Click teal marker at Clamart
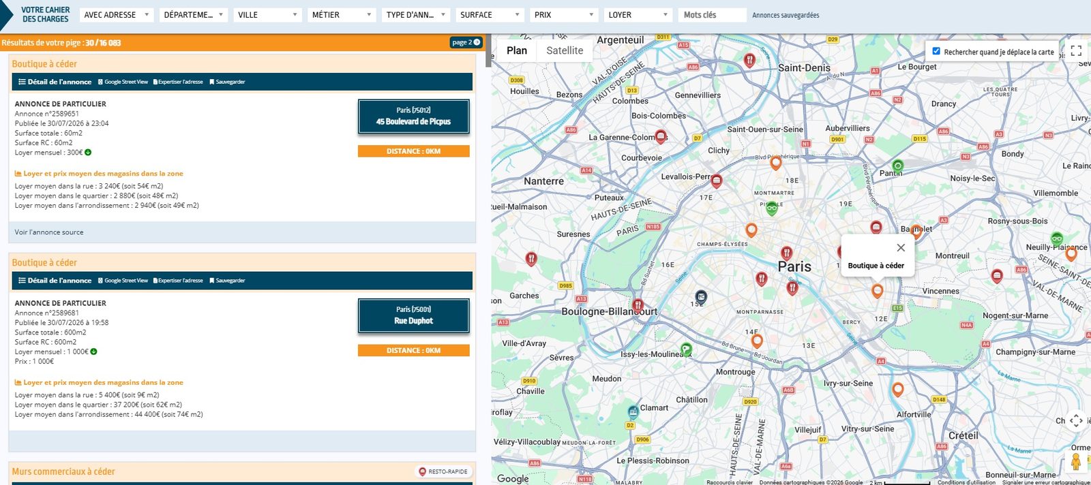1091x485 pixels. point(633,412)
